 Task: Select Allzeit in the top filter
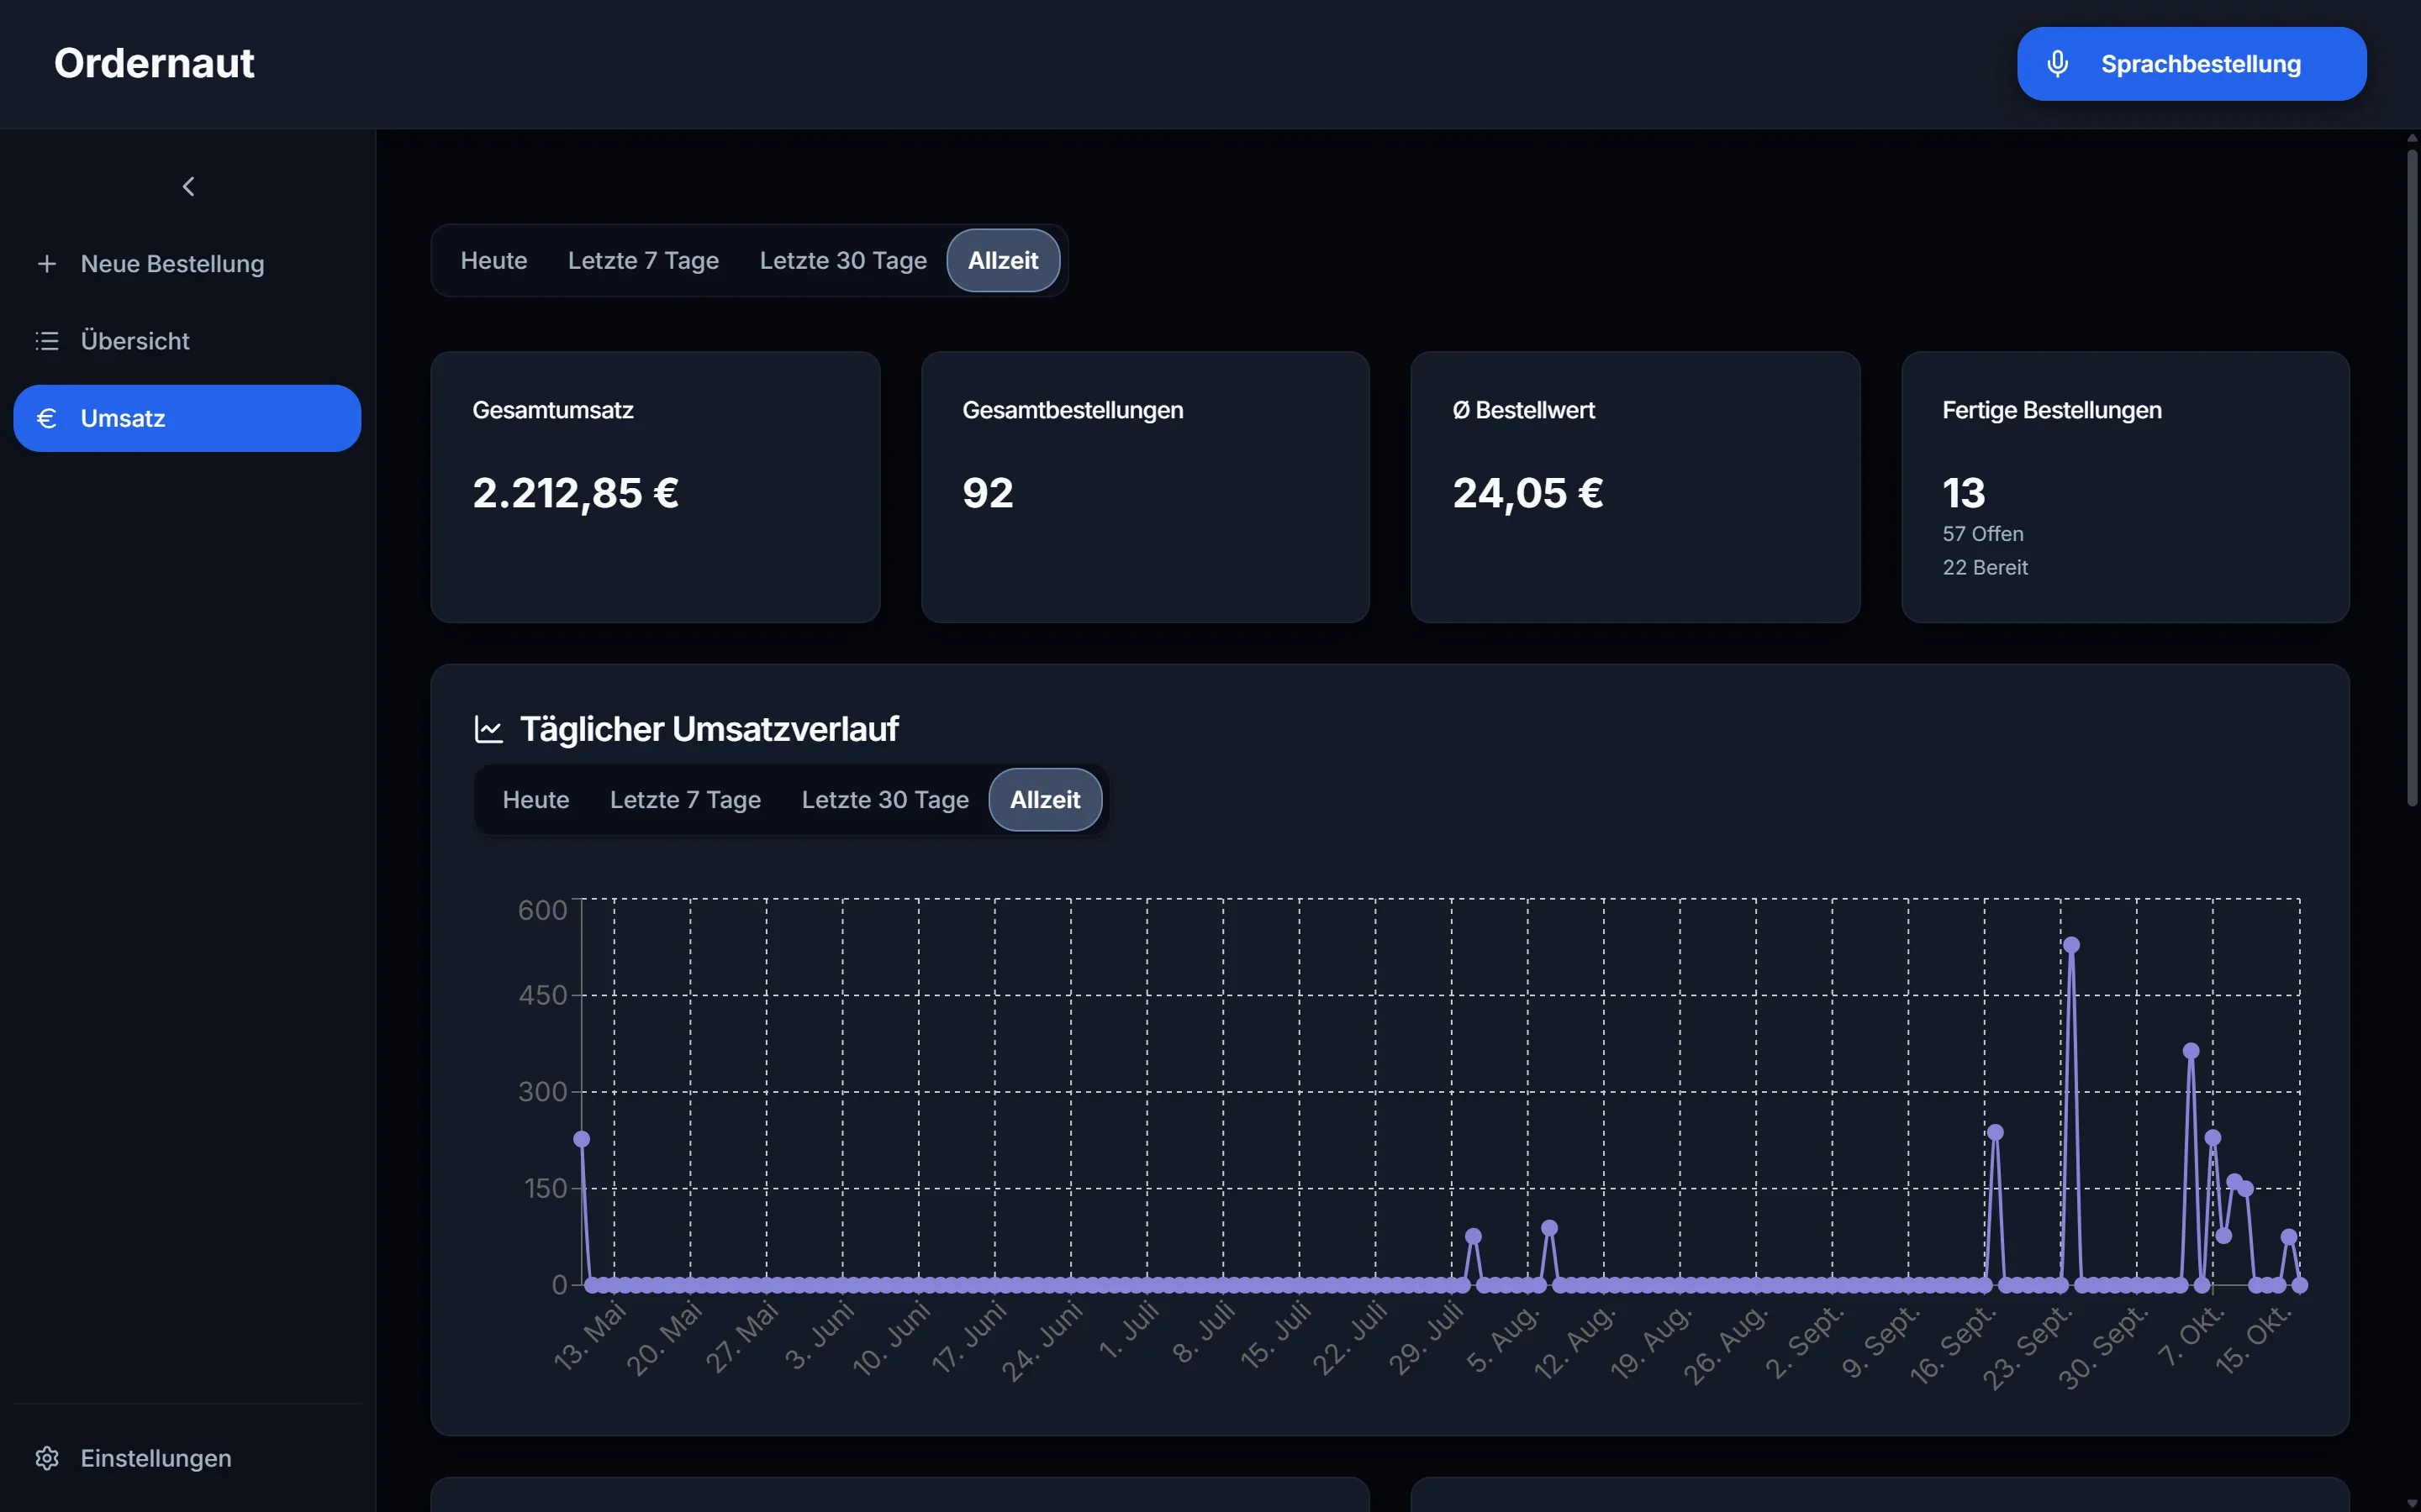pyautogui.click(x=1004, y=260)
